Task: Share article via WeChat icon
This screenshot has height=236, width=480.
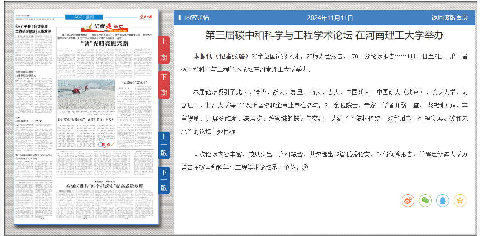Action: click(x=425, y=201)
